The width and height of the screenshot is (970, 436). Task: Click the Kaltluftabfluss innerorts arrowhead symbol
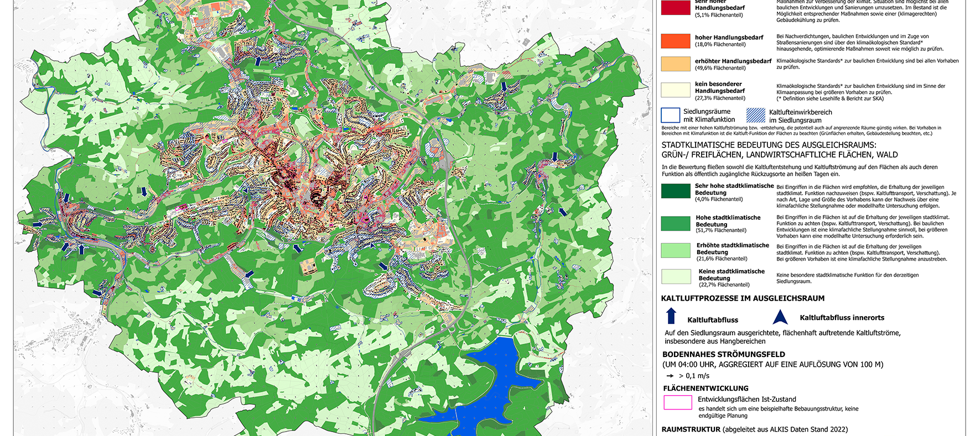pos(780,317)
